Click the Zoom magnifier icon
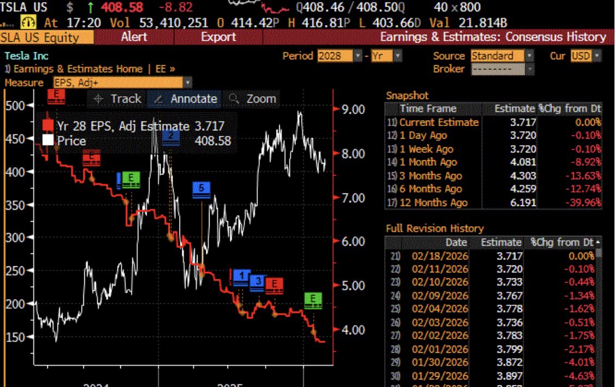 [x=234, y=99]
